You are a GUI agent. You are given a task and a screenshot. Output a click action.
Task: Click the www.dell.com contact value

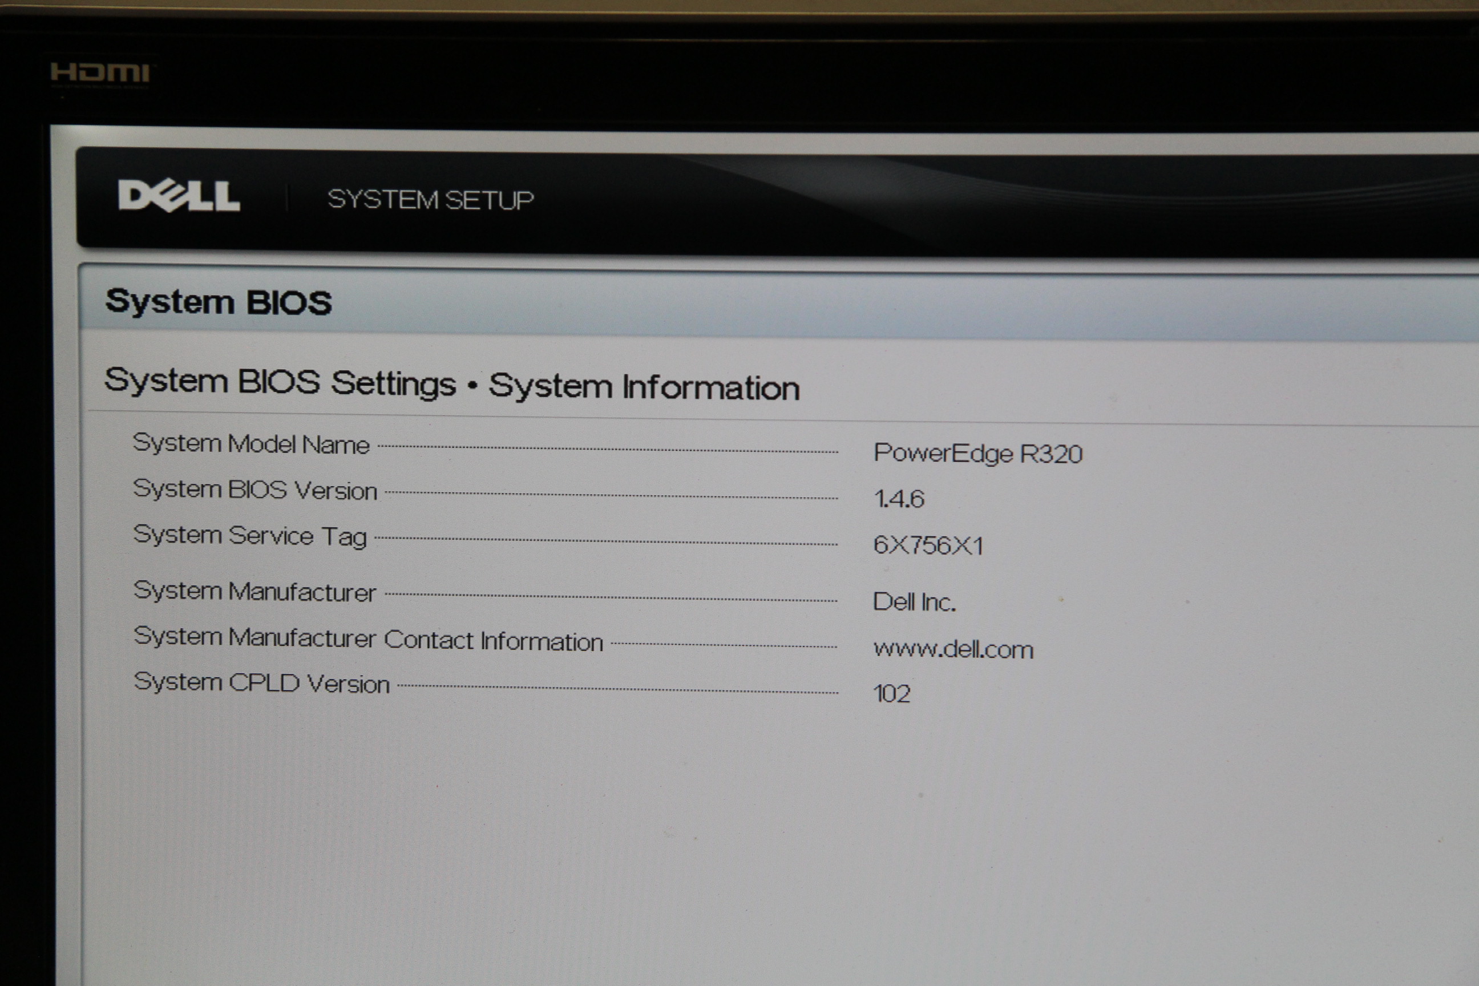coord(953,649)
